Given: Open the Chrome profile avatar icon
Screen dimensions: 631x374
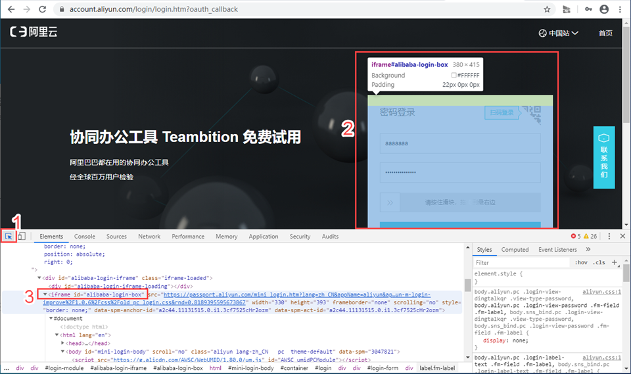Looking at the screenshot, I should (603, 9).
